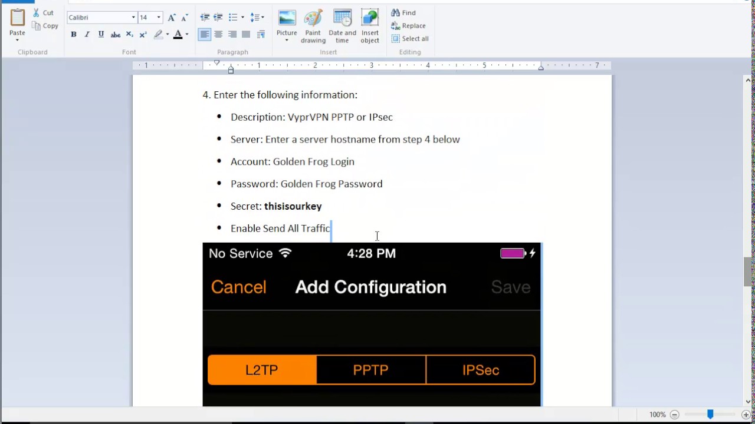Decrease paragraph indent
This screenshot has height=424, width=755.
click(x=205, y=18)
